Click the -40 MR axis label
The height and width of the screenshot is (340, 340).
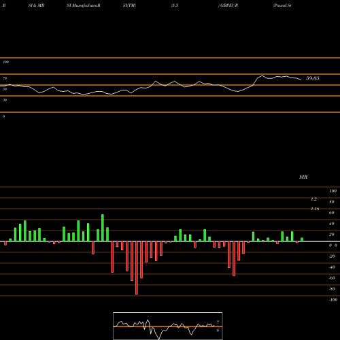(x=332, y=267)
